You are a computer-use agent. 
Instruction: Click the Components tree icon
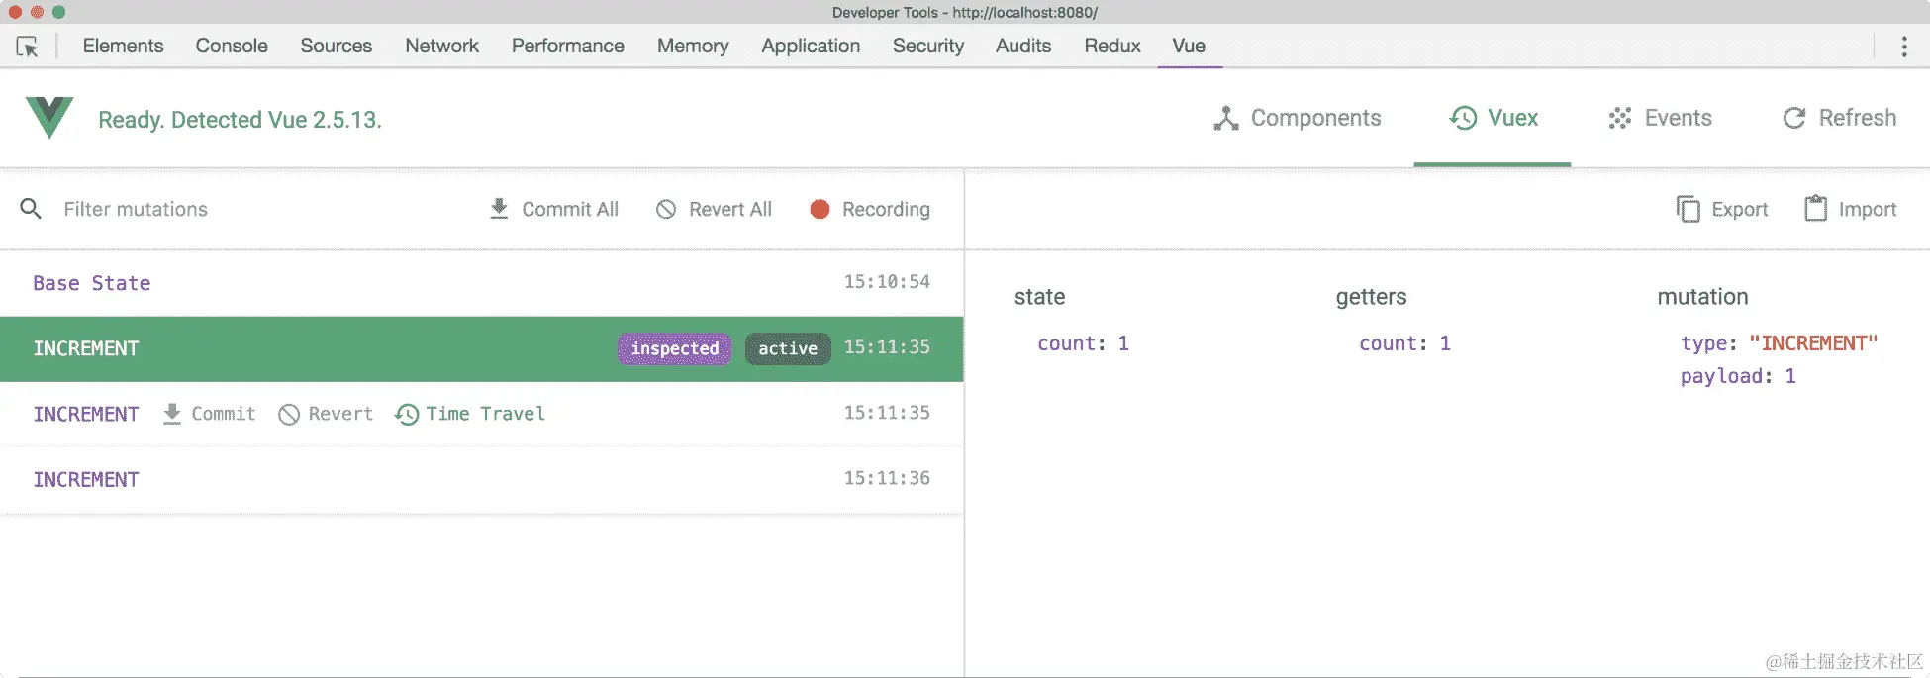pyautogui.click(x=1226, y=118)
